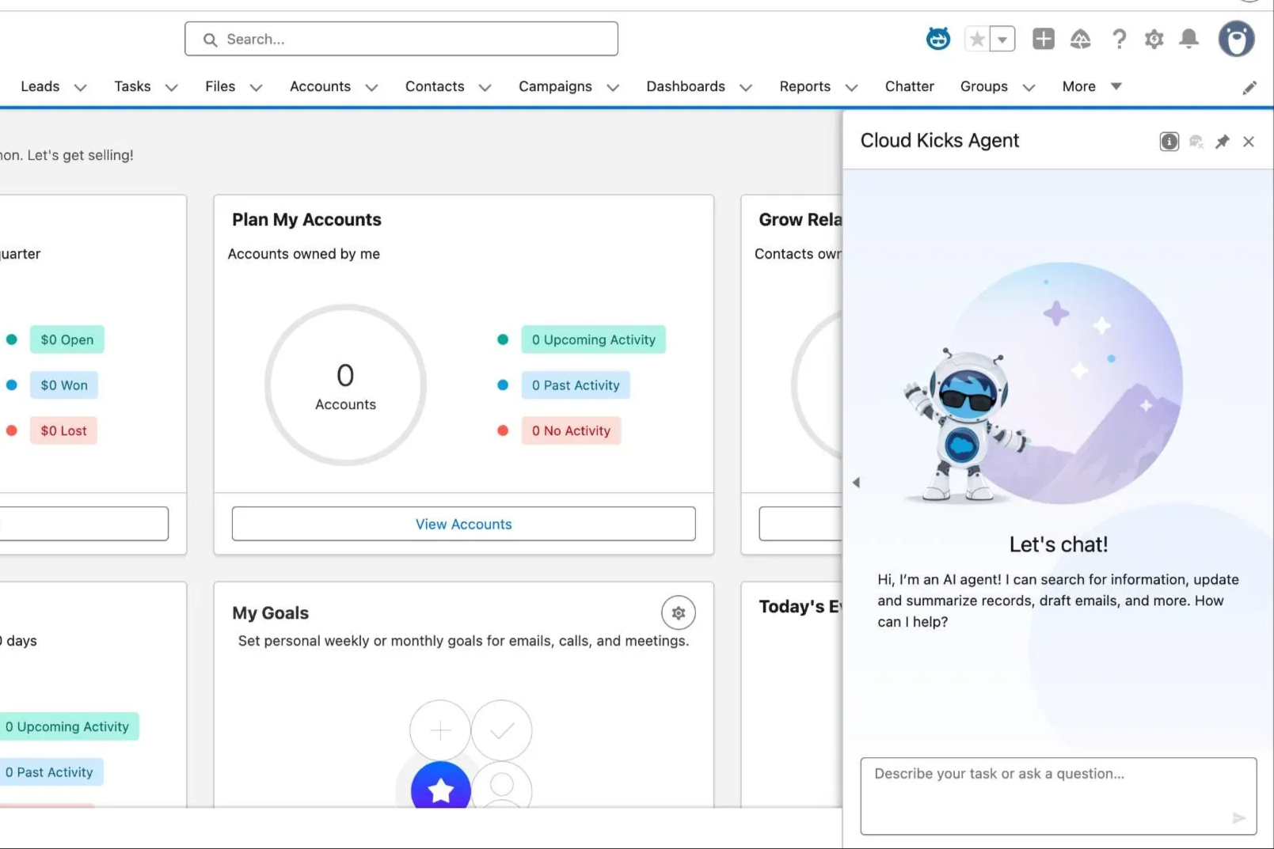Click the astronaut mascot illustration
Viewport: 1274px width, 849px height.
pos(967,425)
